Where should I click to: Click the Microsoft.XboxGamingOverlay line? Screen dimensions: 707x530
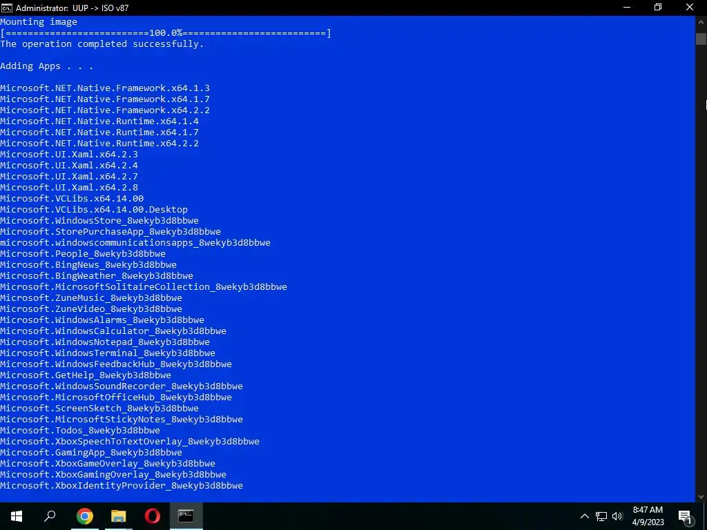pos(113,475)
